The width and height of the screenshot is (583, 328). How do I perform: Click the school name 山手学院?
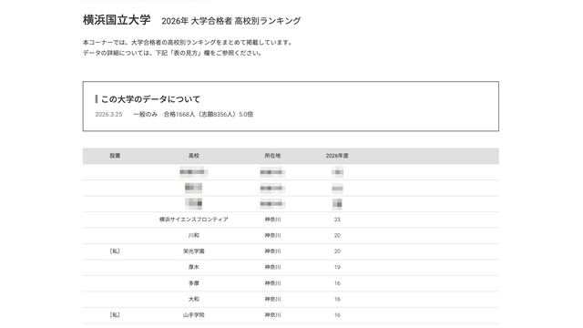[x=194, y=315]
